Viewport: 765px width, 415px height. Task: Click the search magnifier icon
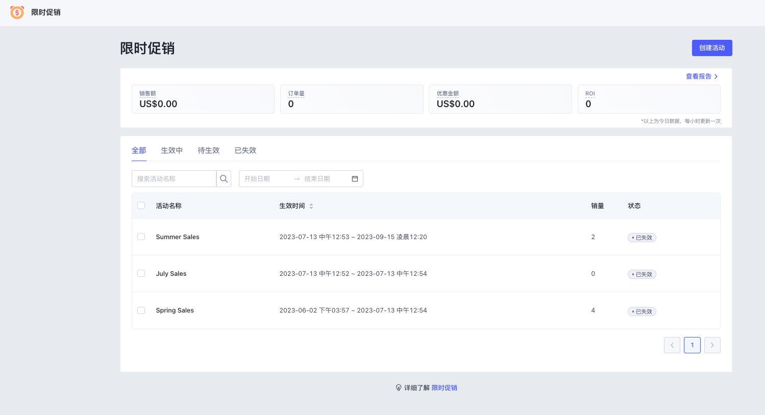pos(224,178)
